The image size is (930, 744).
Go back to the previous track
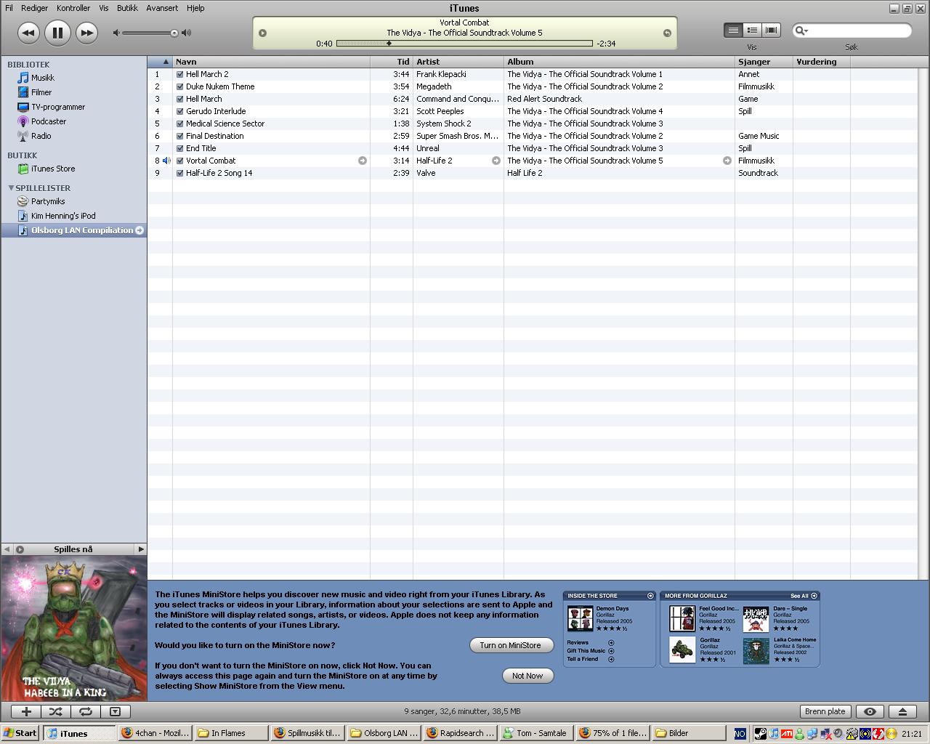click(28, 33)
